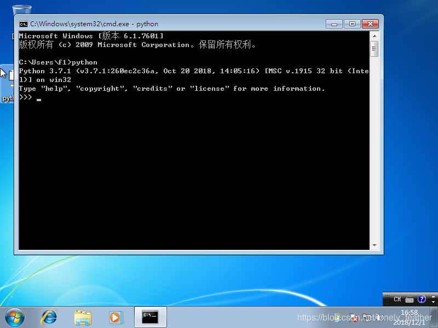The image size is (438, 328).
Task: Open the Windows Start menu orb
Action: tap(15, 318)
